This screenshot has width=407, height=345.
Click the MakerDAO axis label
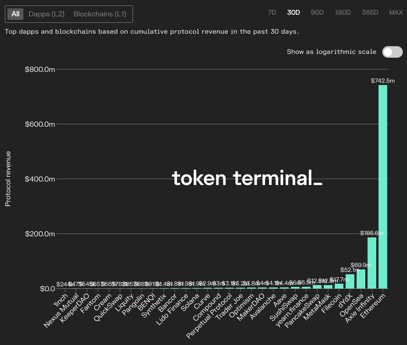[251, 307]
